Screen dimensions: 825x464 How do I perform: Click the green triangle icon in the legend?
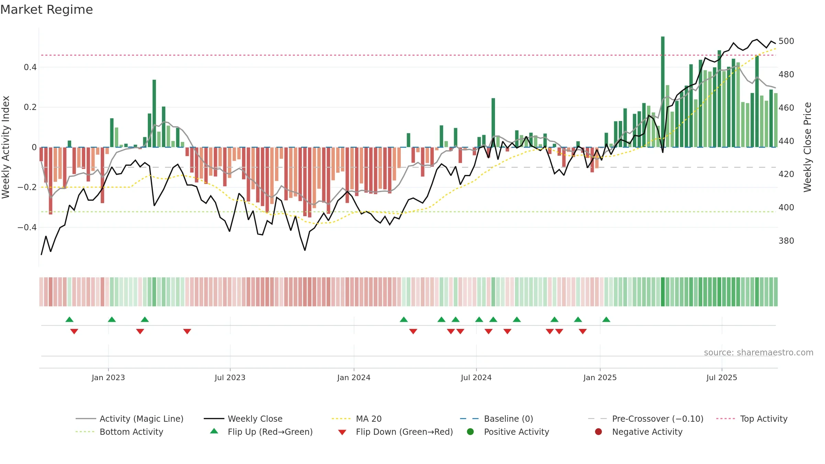pyautogui.click(x=214, y=431)
